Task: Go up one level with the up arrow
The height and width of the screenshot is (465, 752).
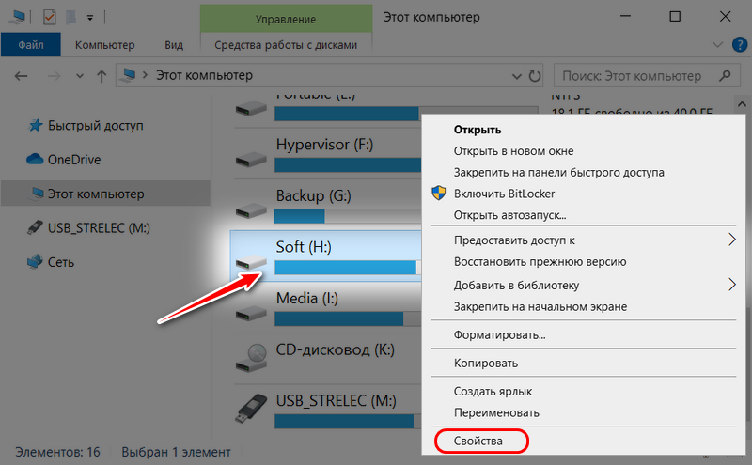Action: (101, 75)
